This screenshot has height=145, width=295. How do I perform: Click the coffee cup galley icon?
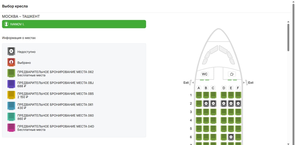(x=232, y=74)
